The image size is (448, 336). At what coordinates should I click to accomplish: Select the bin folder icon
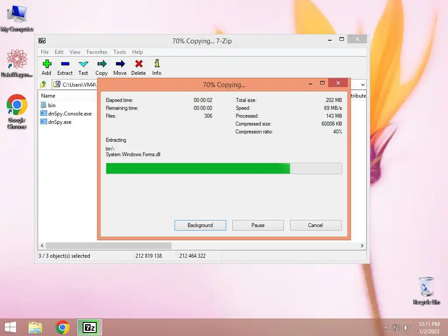[x=43, y=105]
